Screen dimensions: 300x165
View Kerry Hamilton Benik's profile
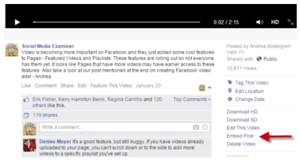[82, 99]
